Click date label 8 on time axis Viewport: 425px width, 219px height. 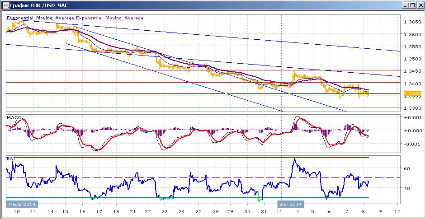[x=363, y=212]
